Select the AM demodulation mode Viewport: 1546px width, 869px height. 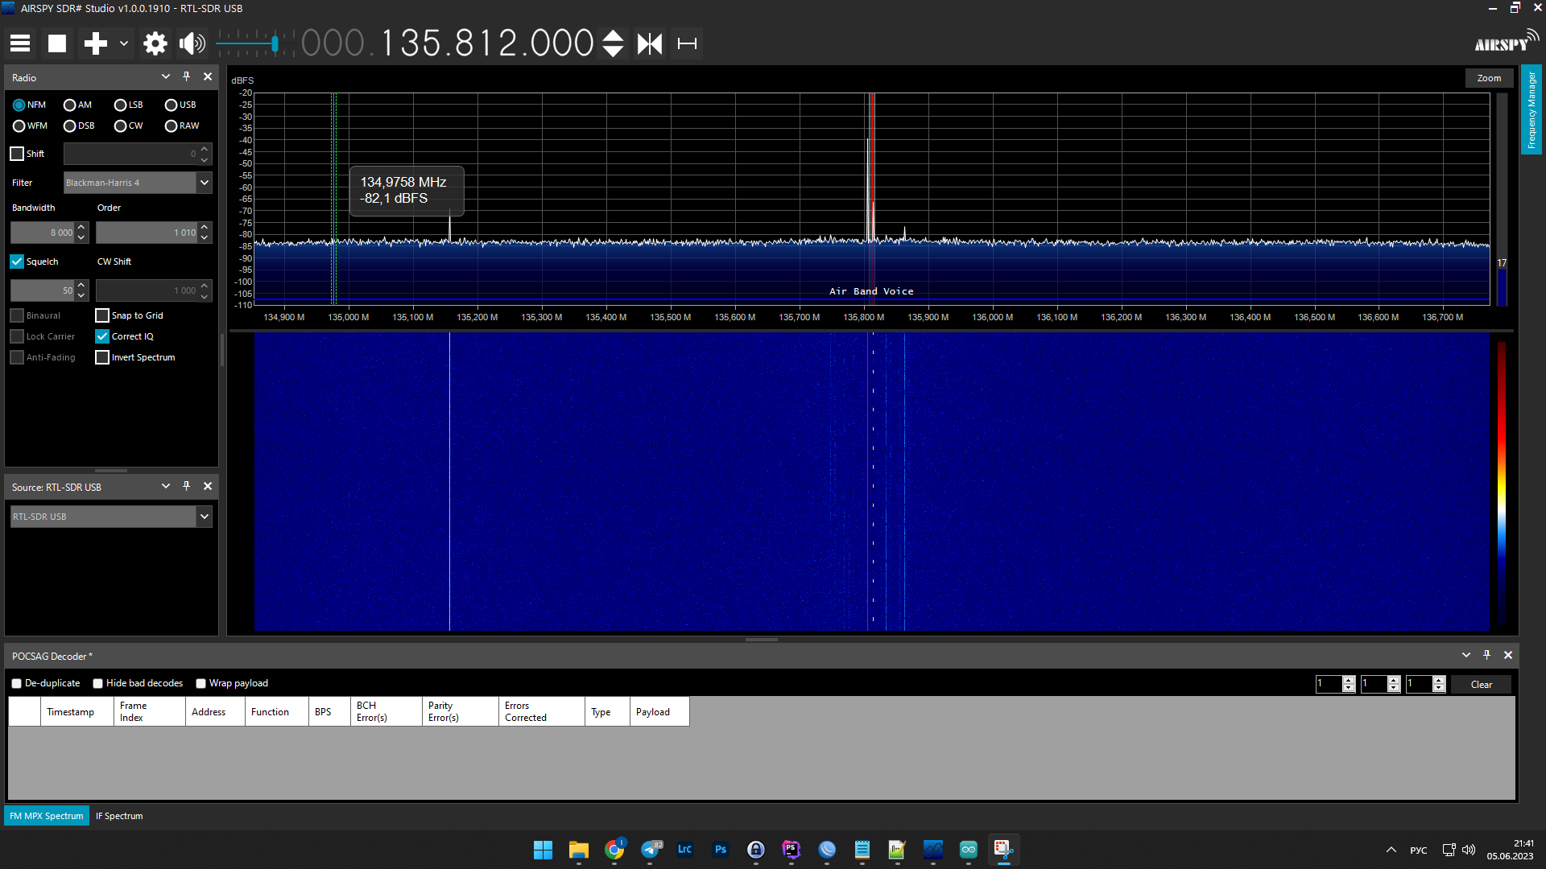(x=70, y=105)
